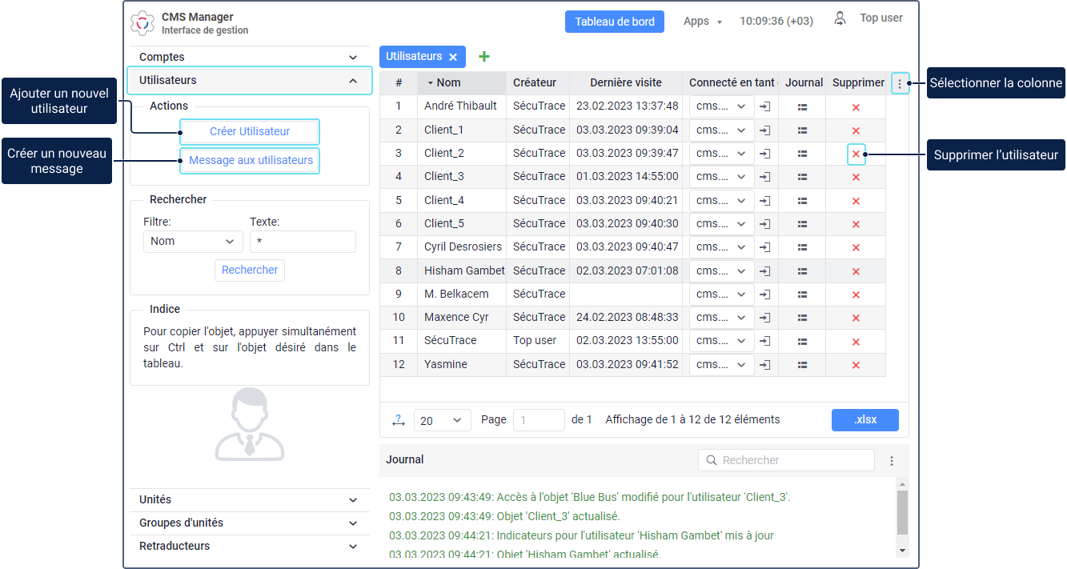Delete user Yasmine with red X
Screen dimensions: 1067x569
coord(856,365)
